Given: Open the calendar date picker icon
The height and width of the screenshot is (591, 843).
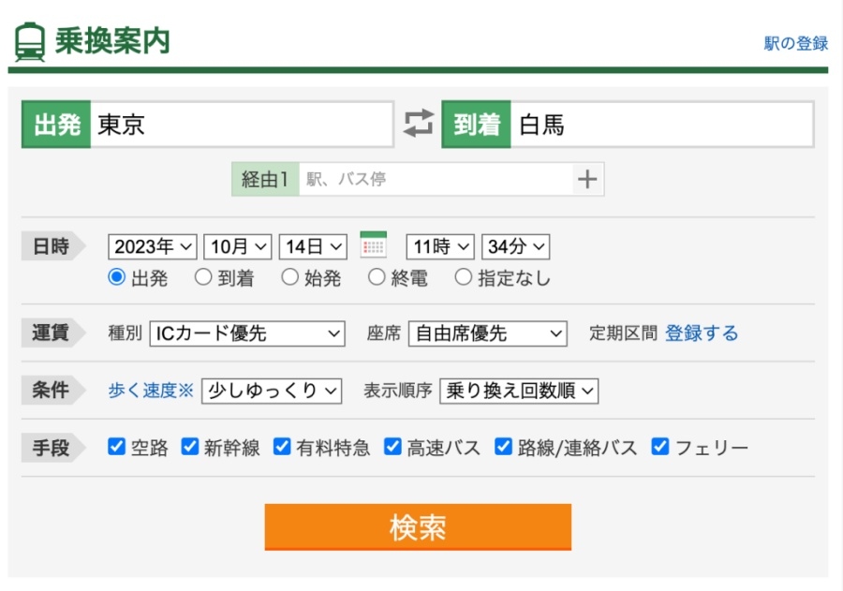Looking at the screenshot, I should [x=375, y=245].
